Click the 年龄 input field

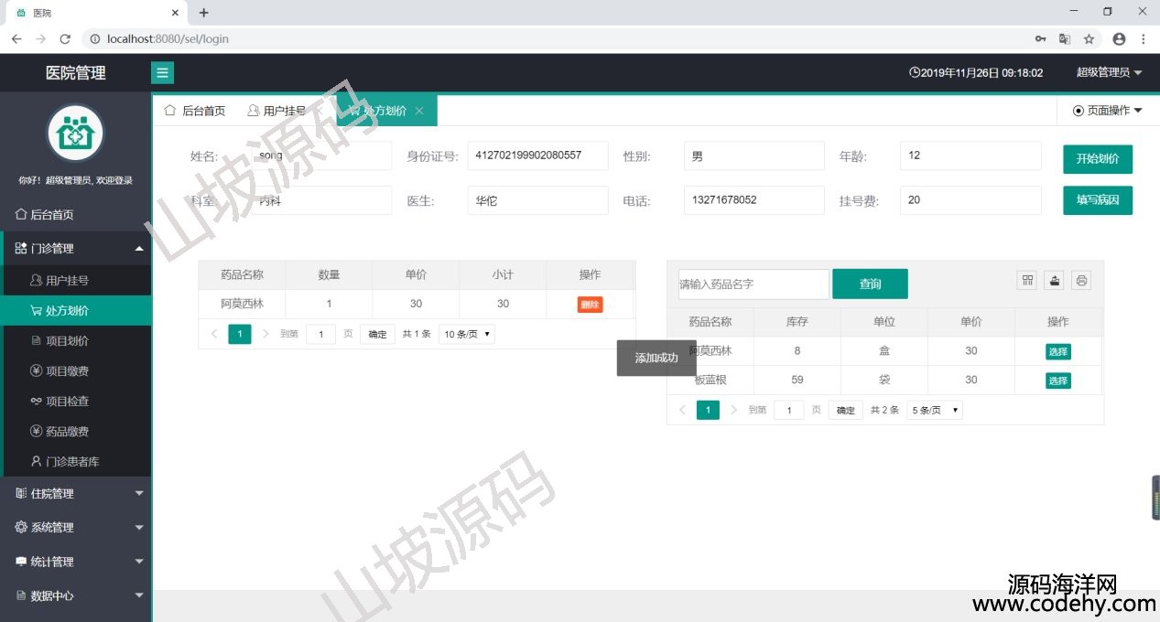[x=970, y=155]
